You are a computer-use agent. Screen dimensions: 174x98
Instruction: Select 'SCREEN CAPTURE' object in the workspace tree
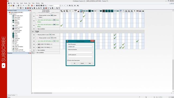[19, 50]
